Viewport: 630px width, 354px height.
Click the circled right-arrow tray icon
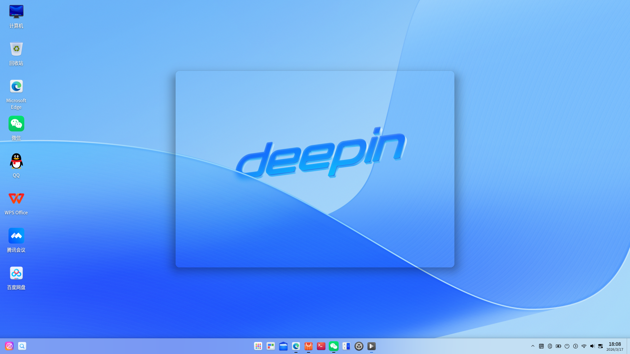point(576,346)
